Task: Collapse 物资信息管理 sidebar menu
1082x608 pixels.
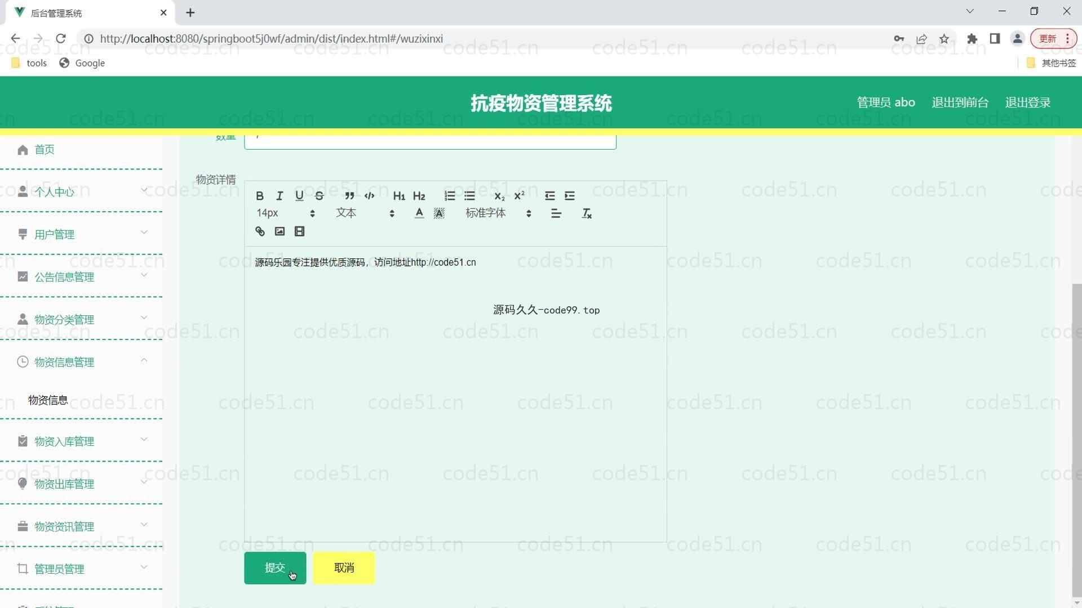Action: 82,362
